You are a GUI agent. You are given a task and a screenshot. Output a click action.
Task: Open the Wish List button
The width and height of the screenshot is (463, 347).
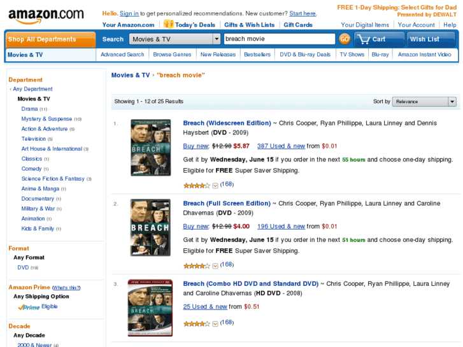tap(431, 39)
